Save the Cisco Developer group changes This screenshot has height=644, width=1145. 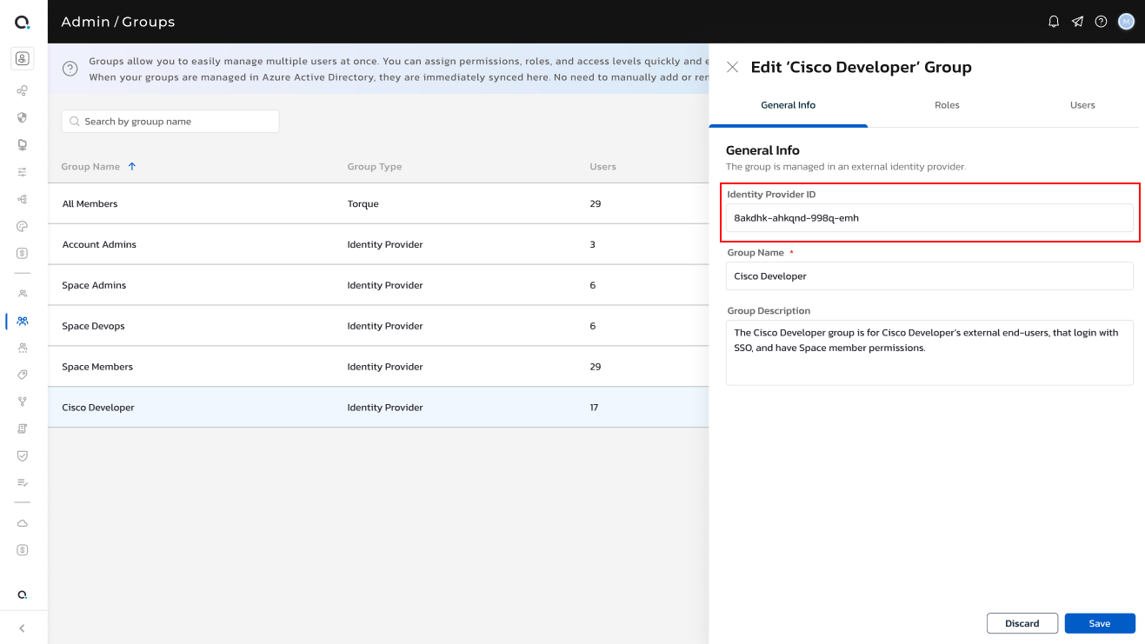pos(1099,623)
